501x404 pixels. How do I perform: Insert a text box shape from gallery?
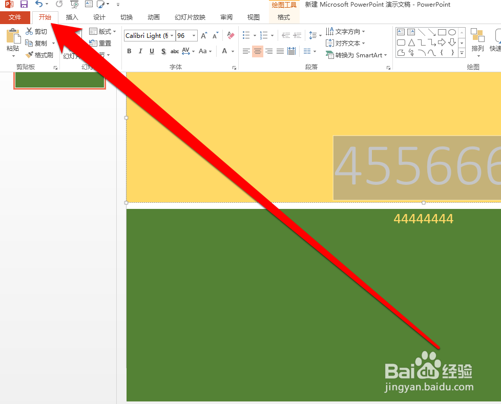click(x=401, y=32)
